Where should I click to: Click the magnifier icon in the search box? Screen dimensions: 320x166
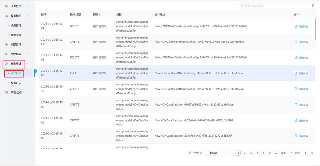(242, 6)
